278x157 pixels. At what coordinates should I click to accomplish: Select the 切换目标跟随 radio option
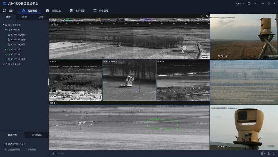(6, 150)
